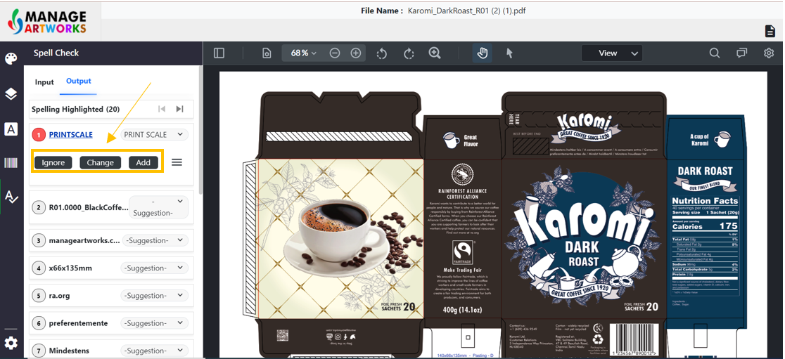Select the pan hand tool
Screen dimensions: 785x359
pyautogui.click(x=482, y=53)
